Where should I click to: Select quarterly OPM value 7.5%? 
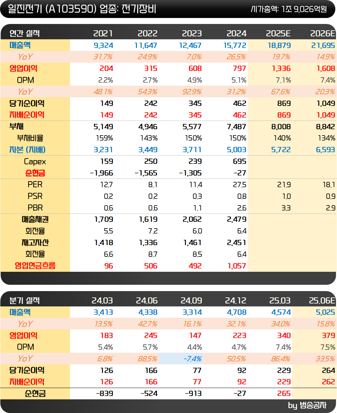click(328, 347)
